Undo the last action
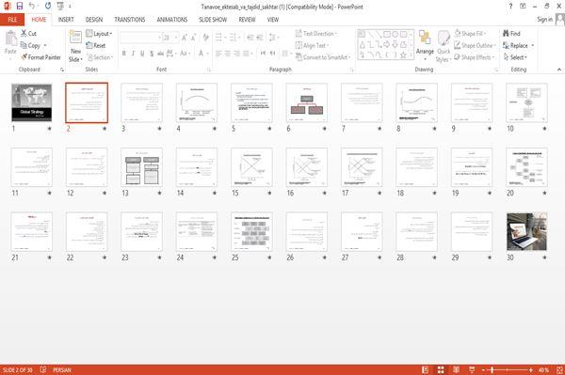Screen dimensions: 565x375 pos(32,6)
